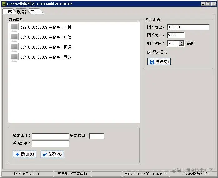Click into the 刷新时间 value field
Image resolution: width=218 pixels, height=178 pixels.
tap(173, 43)
